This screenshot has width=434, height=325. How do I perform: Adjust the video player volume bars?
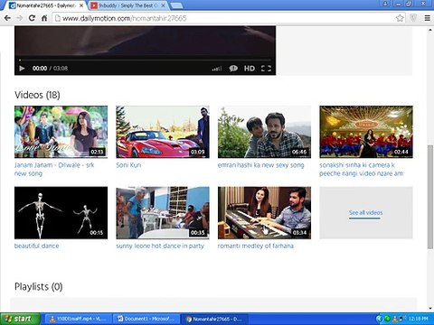[x=217, y=69]
